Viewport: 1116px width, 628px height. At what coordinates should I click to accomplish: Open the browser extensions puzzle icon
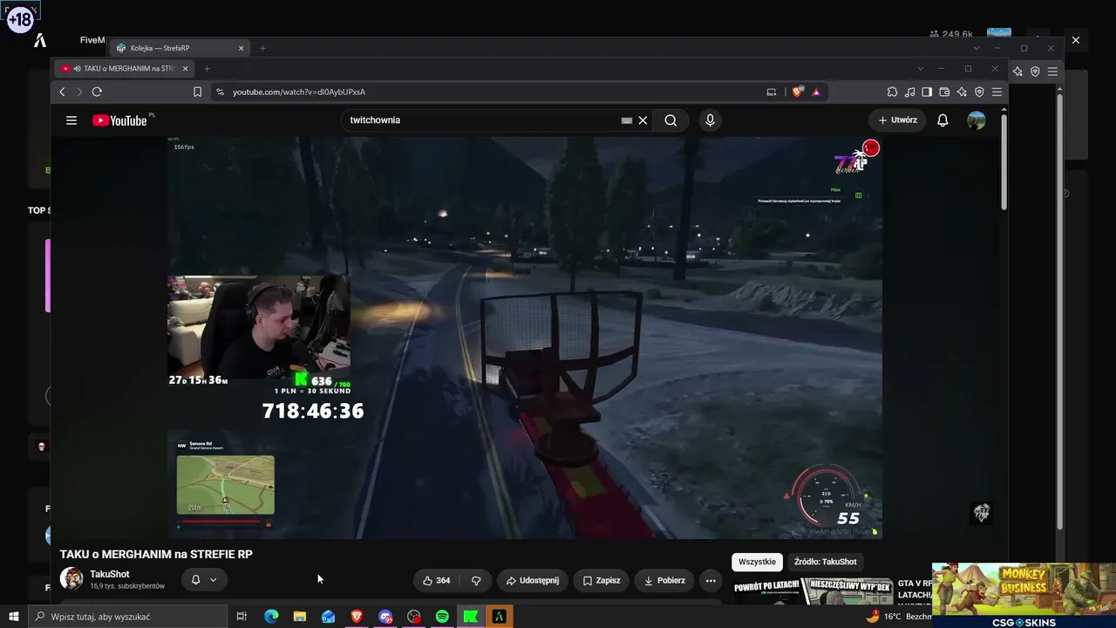pyautogui.click(x=892, y=92)
